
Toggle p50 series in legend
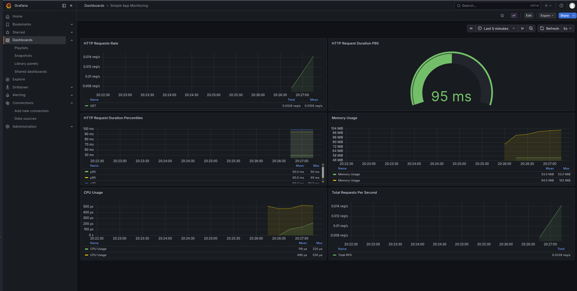[93, 172]
